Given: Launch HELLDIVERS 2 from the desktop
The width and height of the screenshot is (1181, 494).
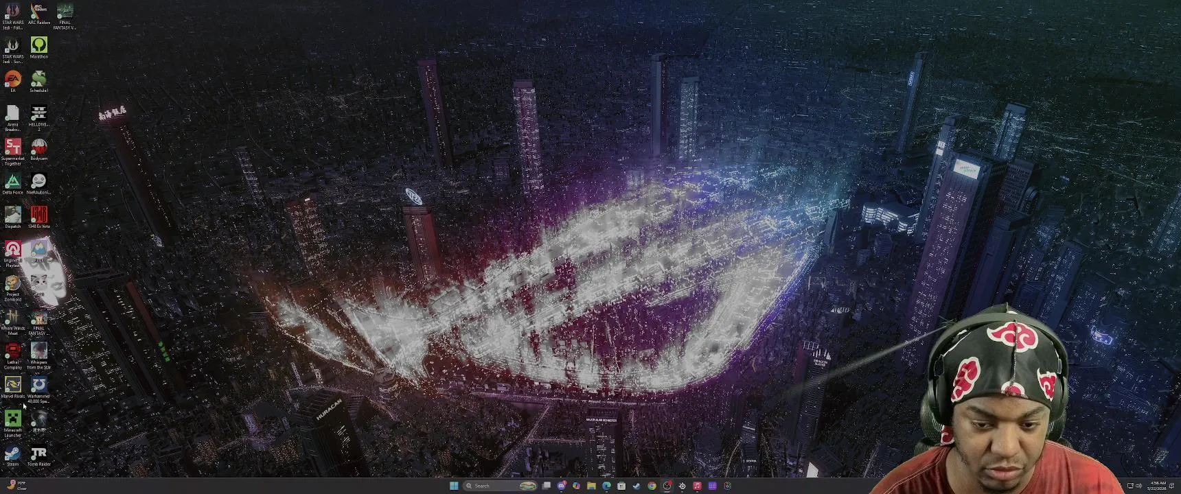Looking at the screenshot, I should [x=38, y=118].
